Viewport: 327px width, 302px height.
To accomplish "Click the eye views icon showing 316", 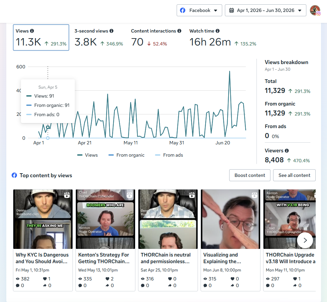I will (x=143, y=279).
